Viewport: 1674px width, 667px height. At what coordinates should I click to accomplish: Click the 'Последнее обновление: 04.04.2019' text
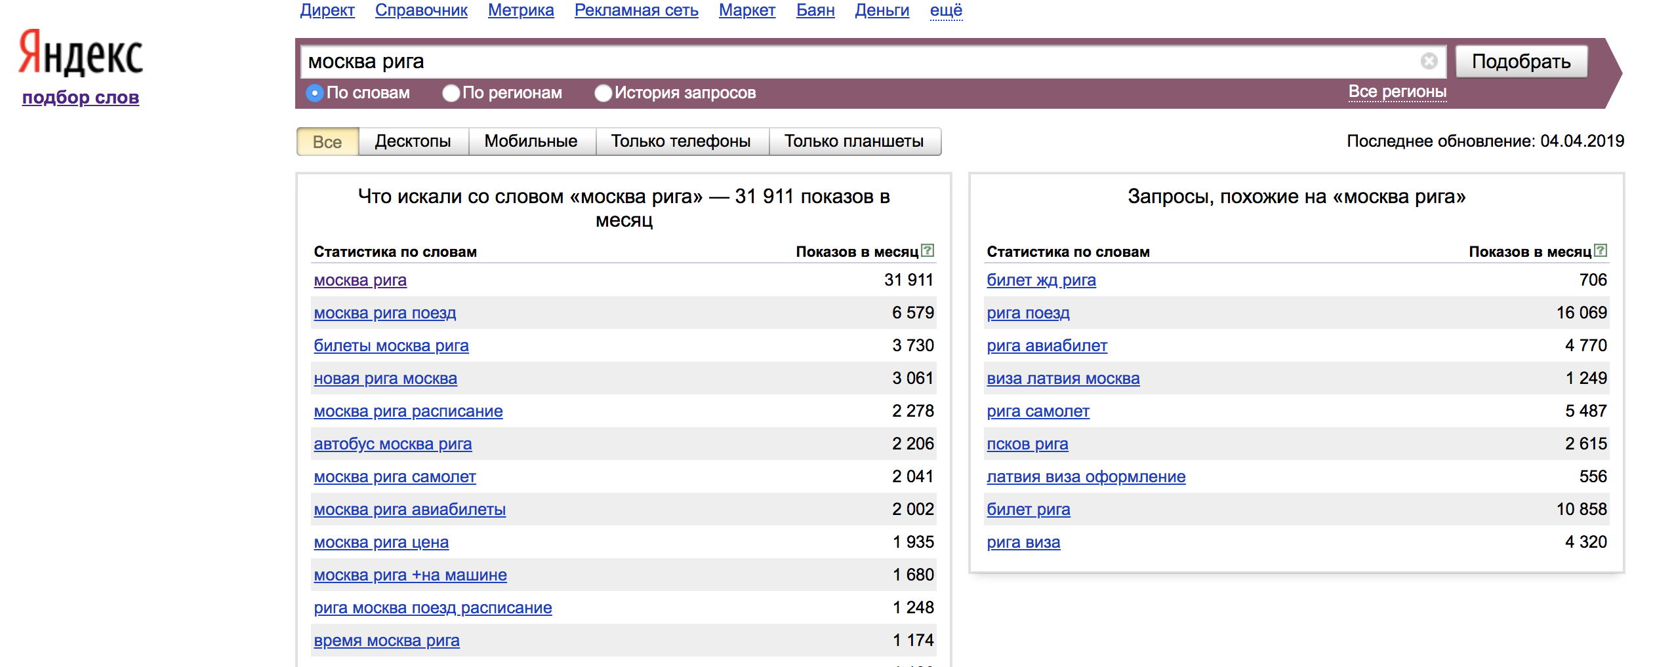[x=1485, y=141]
